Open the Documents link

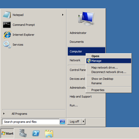(77, 42)
